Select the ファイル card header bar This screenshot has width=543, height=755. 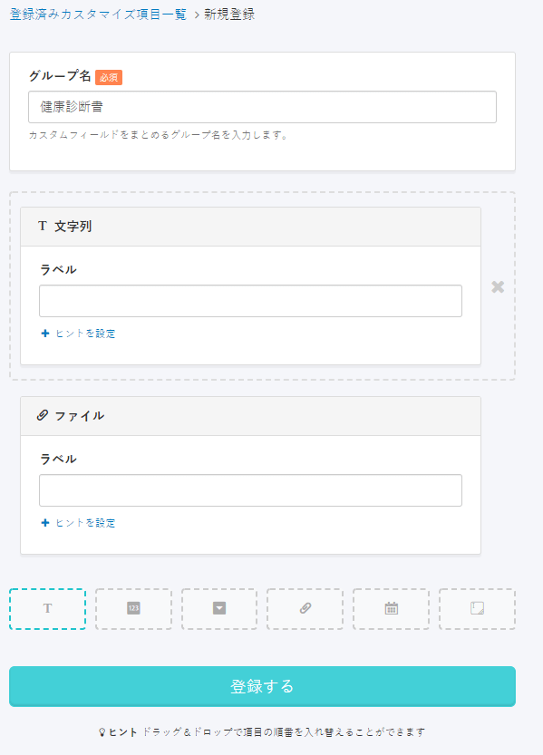point(250,416)
